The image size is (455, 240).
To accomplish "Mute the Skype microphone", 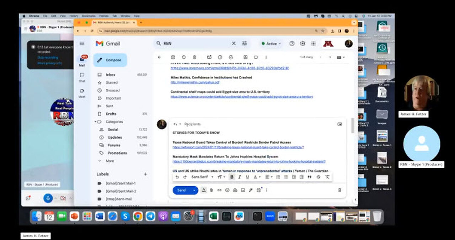I will click(48, 198).
